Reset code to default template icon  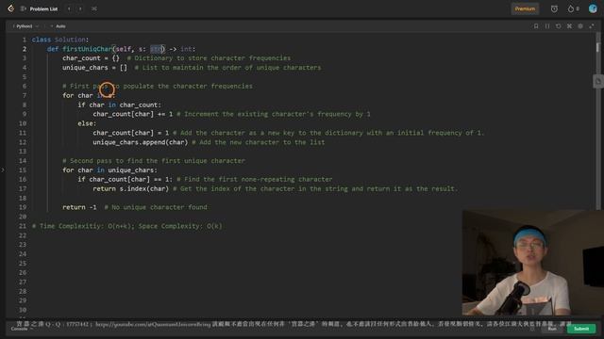558,26
